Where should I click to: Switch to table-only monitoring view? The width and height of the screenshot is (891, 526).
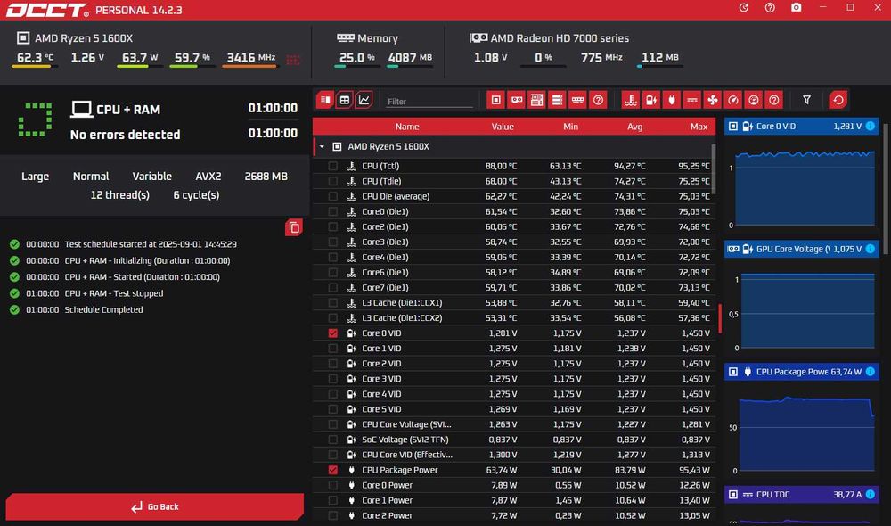(x=344, y=100)
